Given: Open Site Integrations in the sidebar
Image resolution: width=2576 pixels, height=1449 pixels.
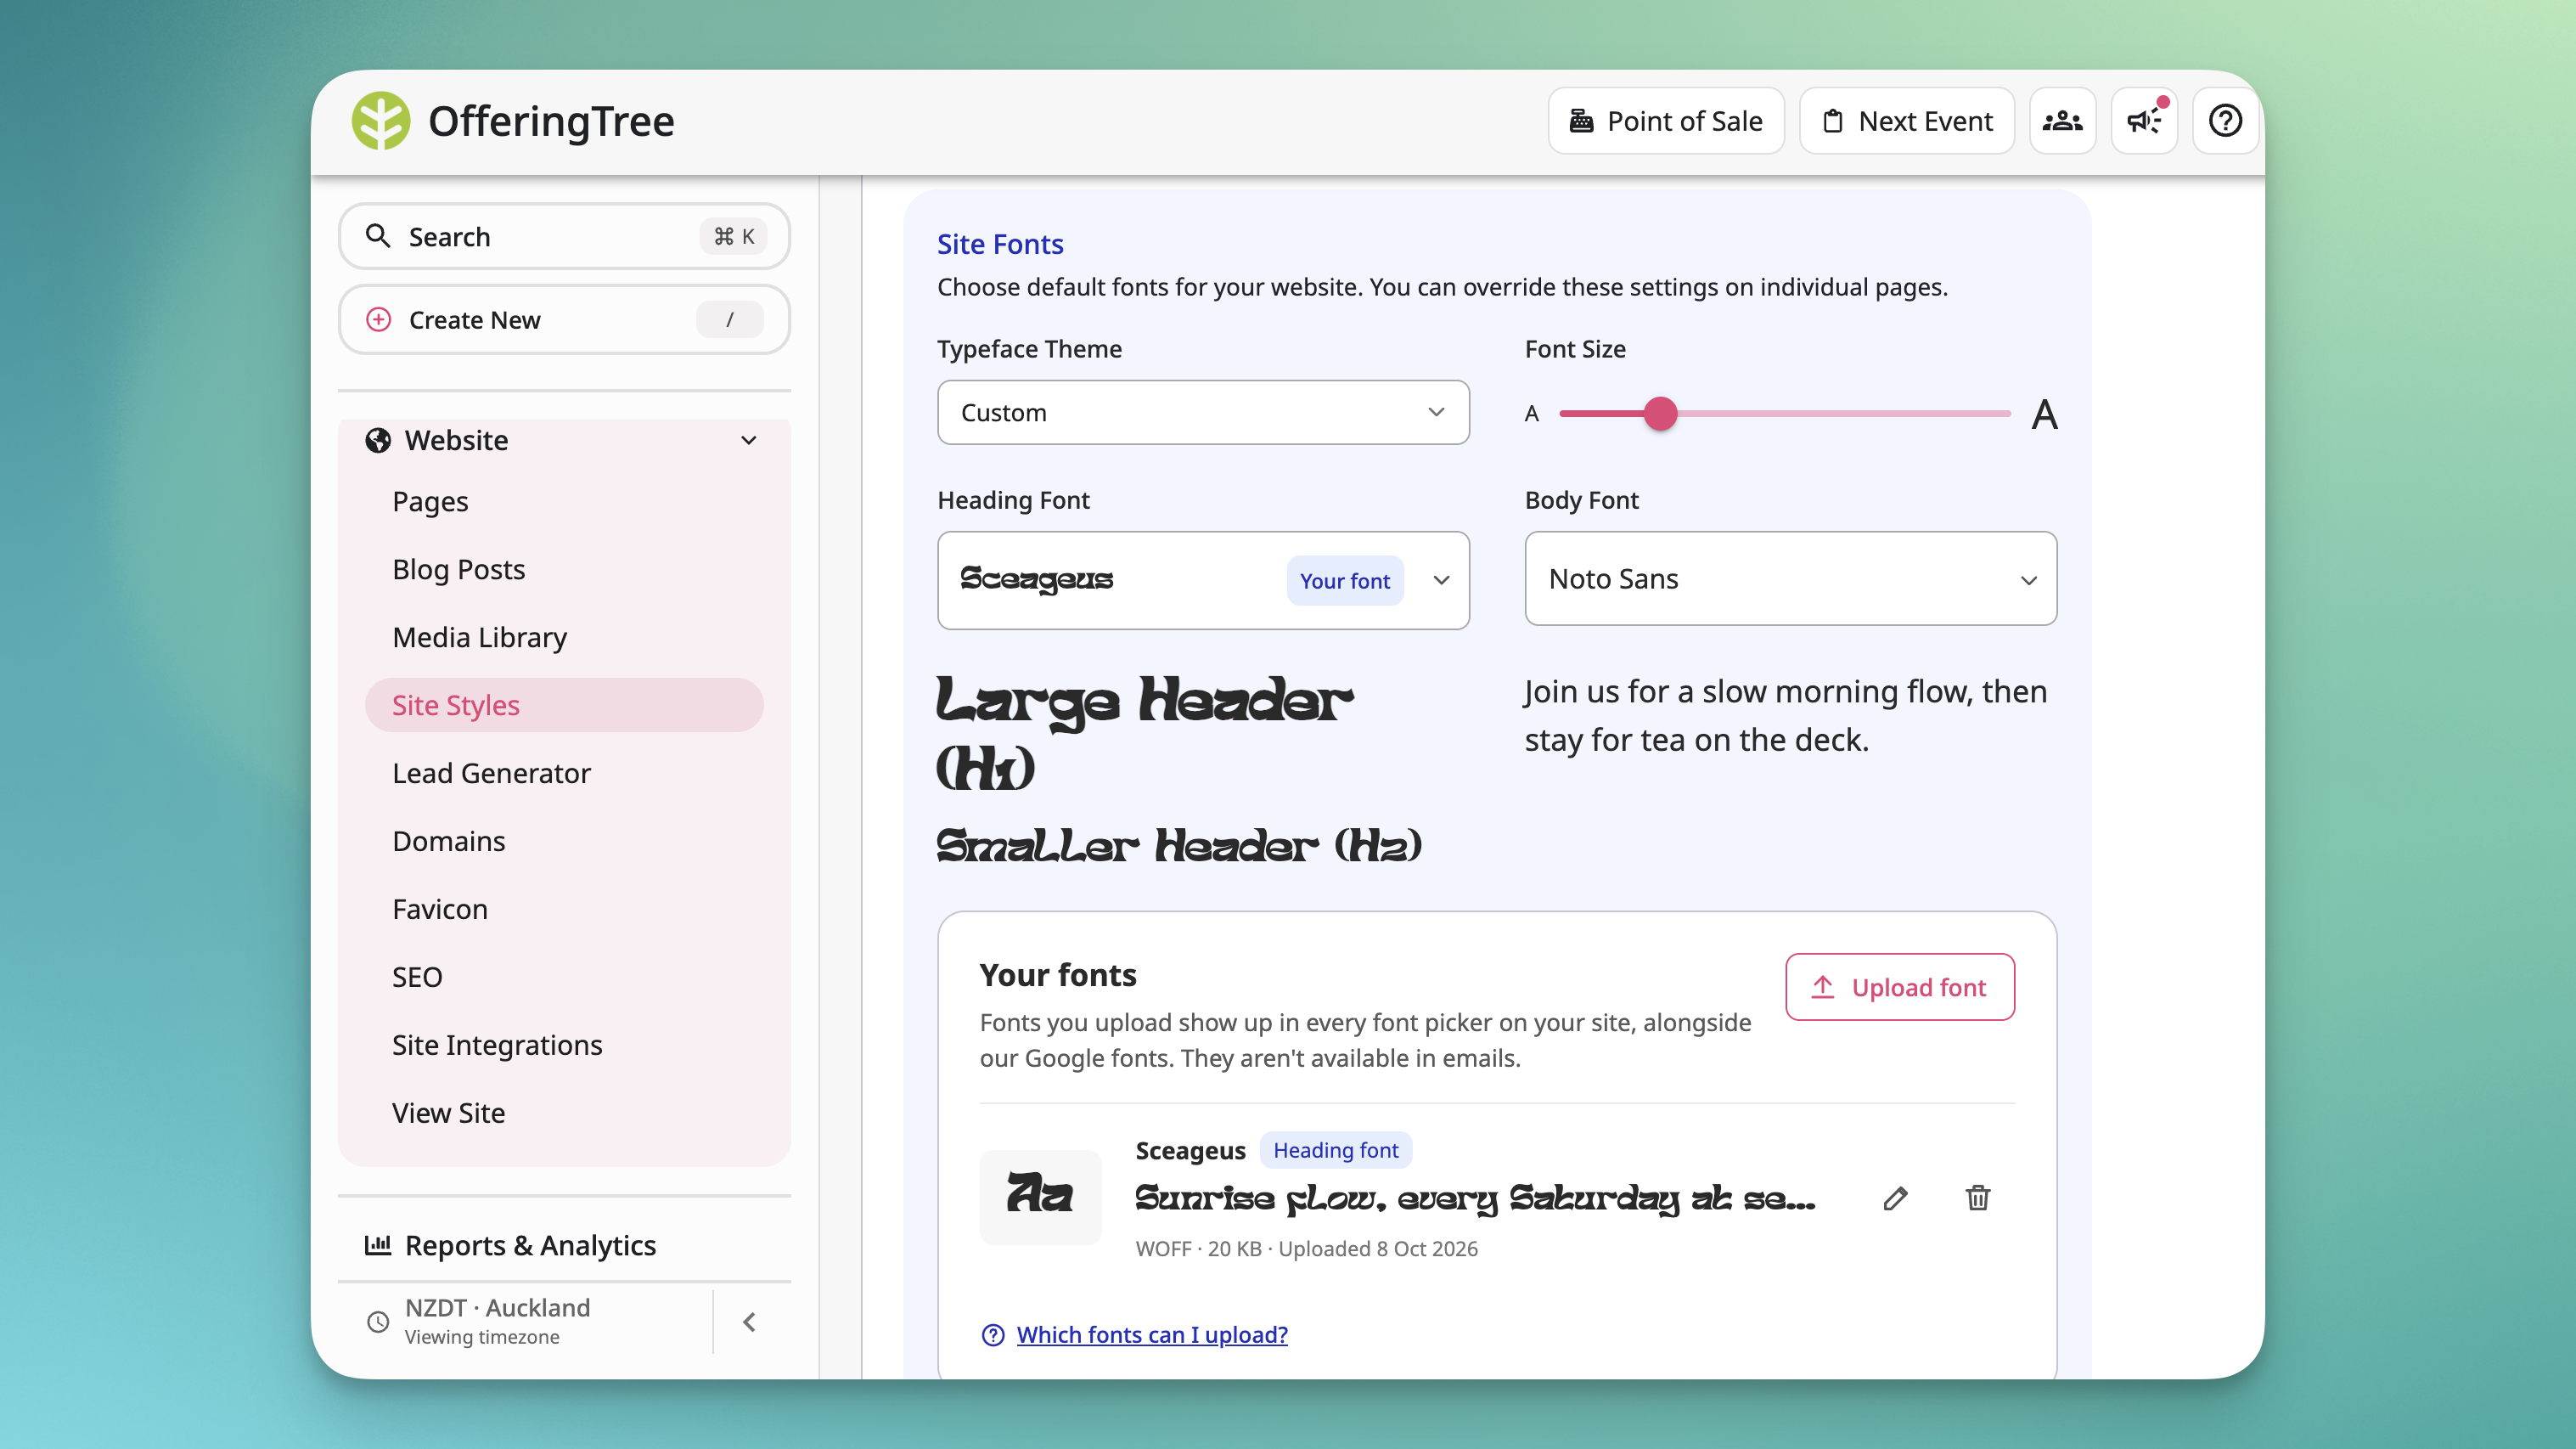Looking at the screenshot, I should tap(497, 1046).
